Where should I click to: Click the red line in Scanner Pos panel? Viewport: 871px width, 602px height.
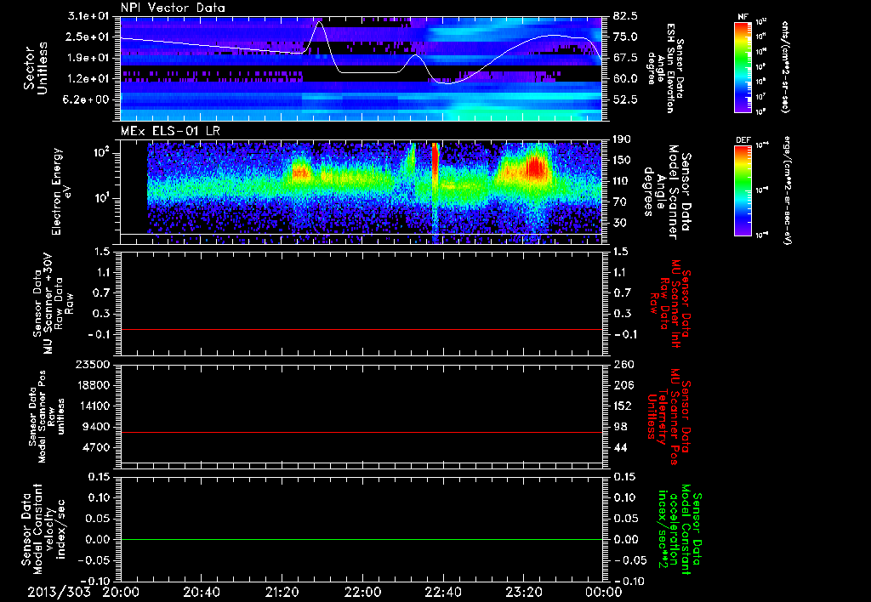[361, 432]
